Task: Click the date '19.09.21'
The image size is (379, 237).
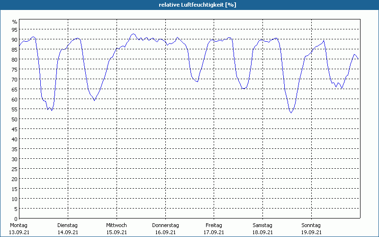Action: tap(311, 232)
